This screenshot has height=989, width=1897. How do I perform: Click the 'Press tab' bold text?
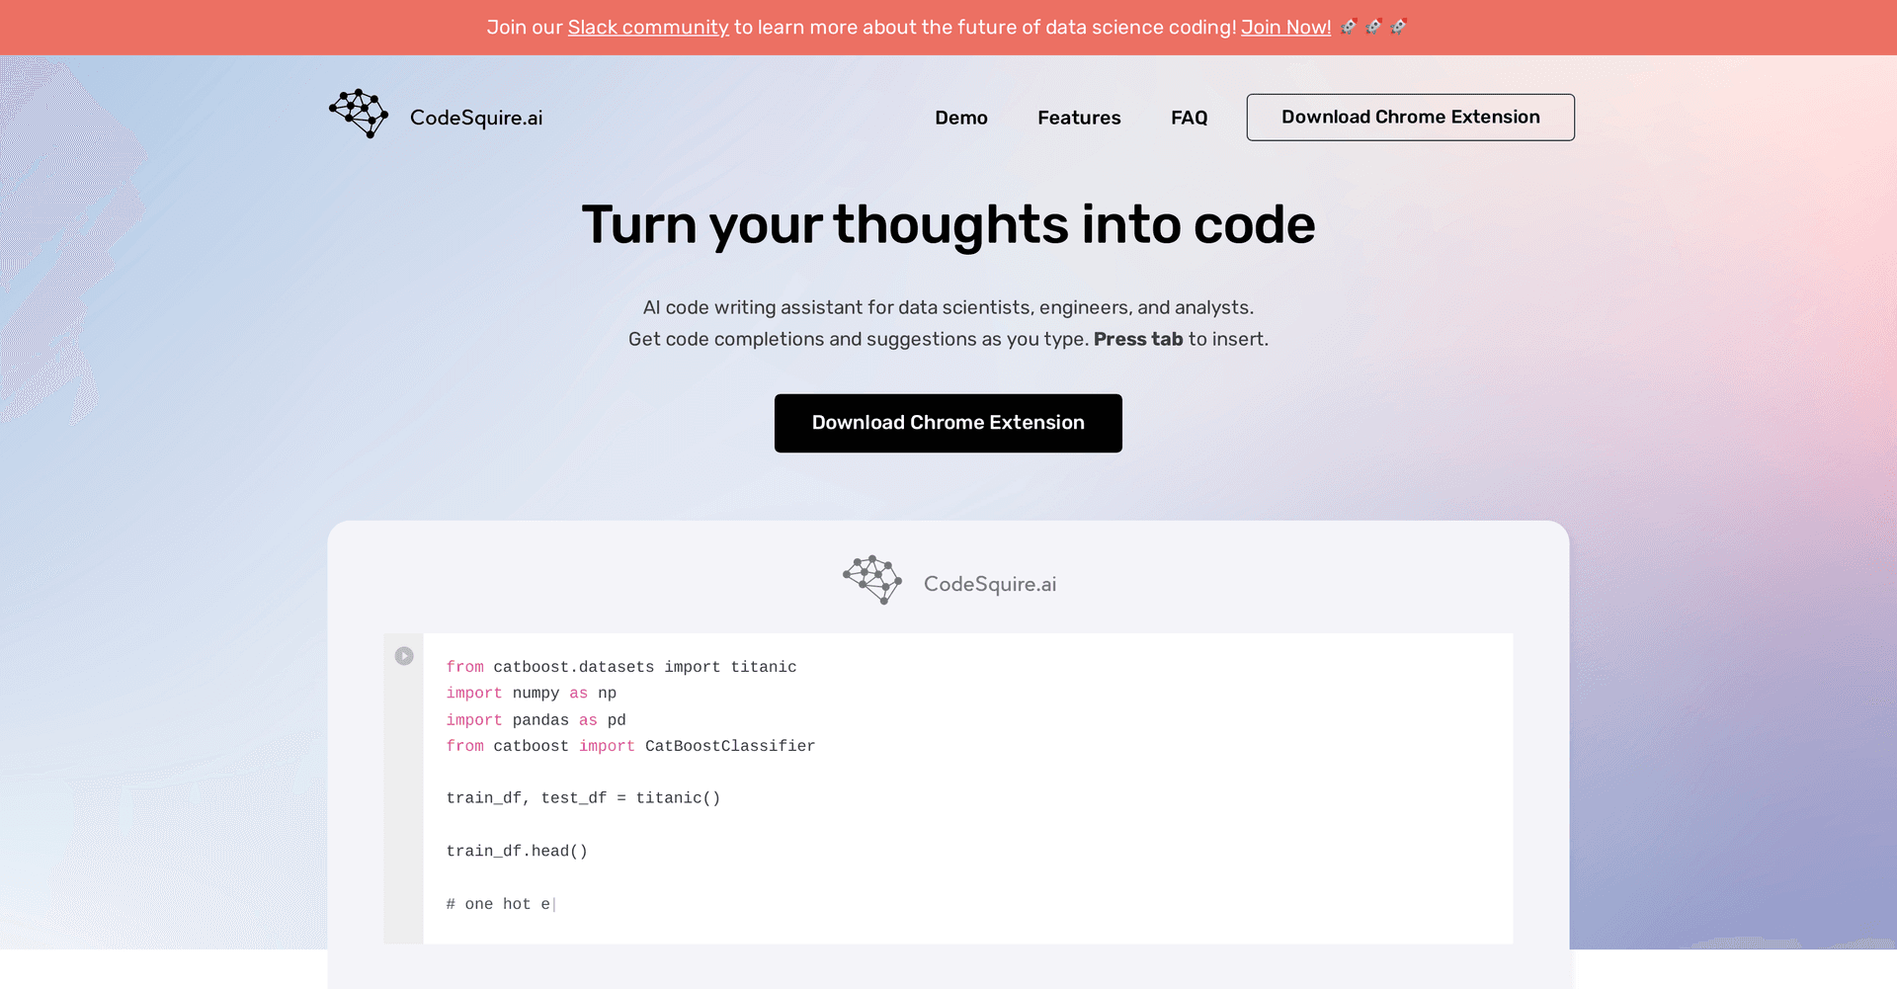coord(1138,339)
